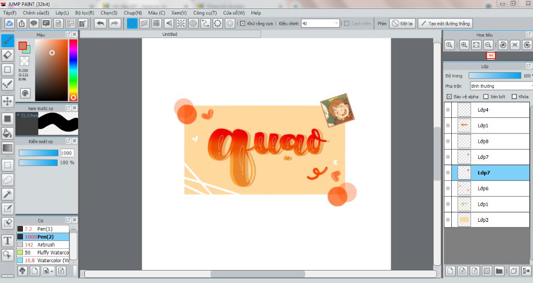Select the rectangular Selection tool
This screenshot has height=283, width=533.
click(7, 165)
